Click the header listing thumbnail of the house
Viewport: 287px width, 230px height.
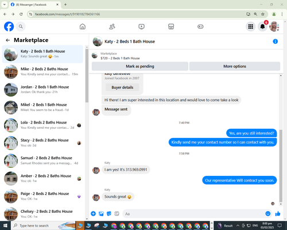pos(98,41)
